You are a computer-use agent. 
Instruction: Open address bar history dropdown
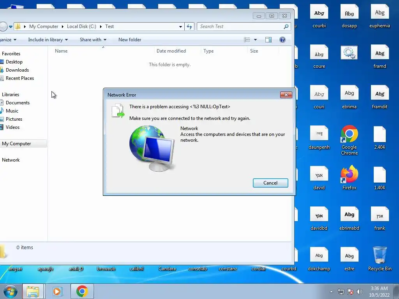tap(180, 26)
